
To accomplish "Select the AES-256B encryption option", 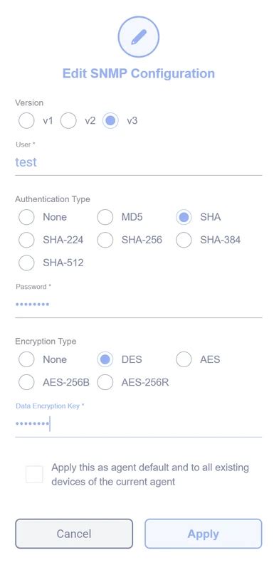I will (26, 382).
